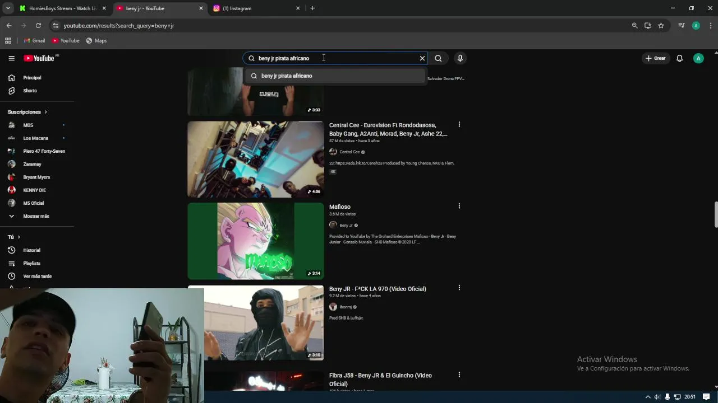Select the 'beny jr pirata africano' suggestion
Image resolution: width=718 pixels, height=403 pixels.
(335, 76)
